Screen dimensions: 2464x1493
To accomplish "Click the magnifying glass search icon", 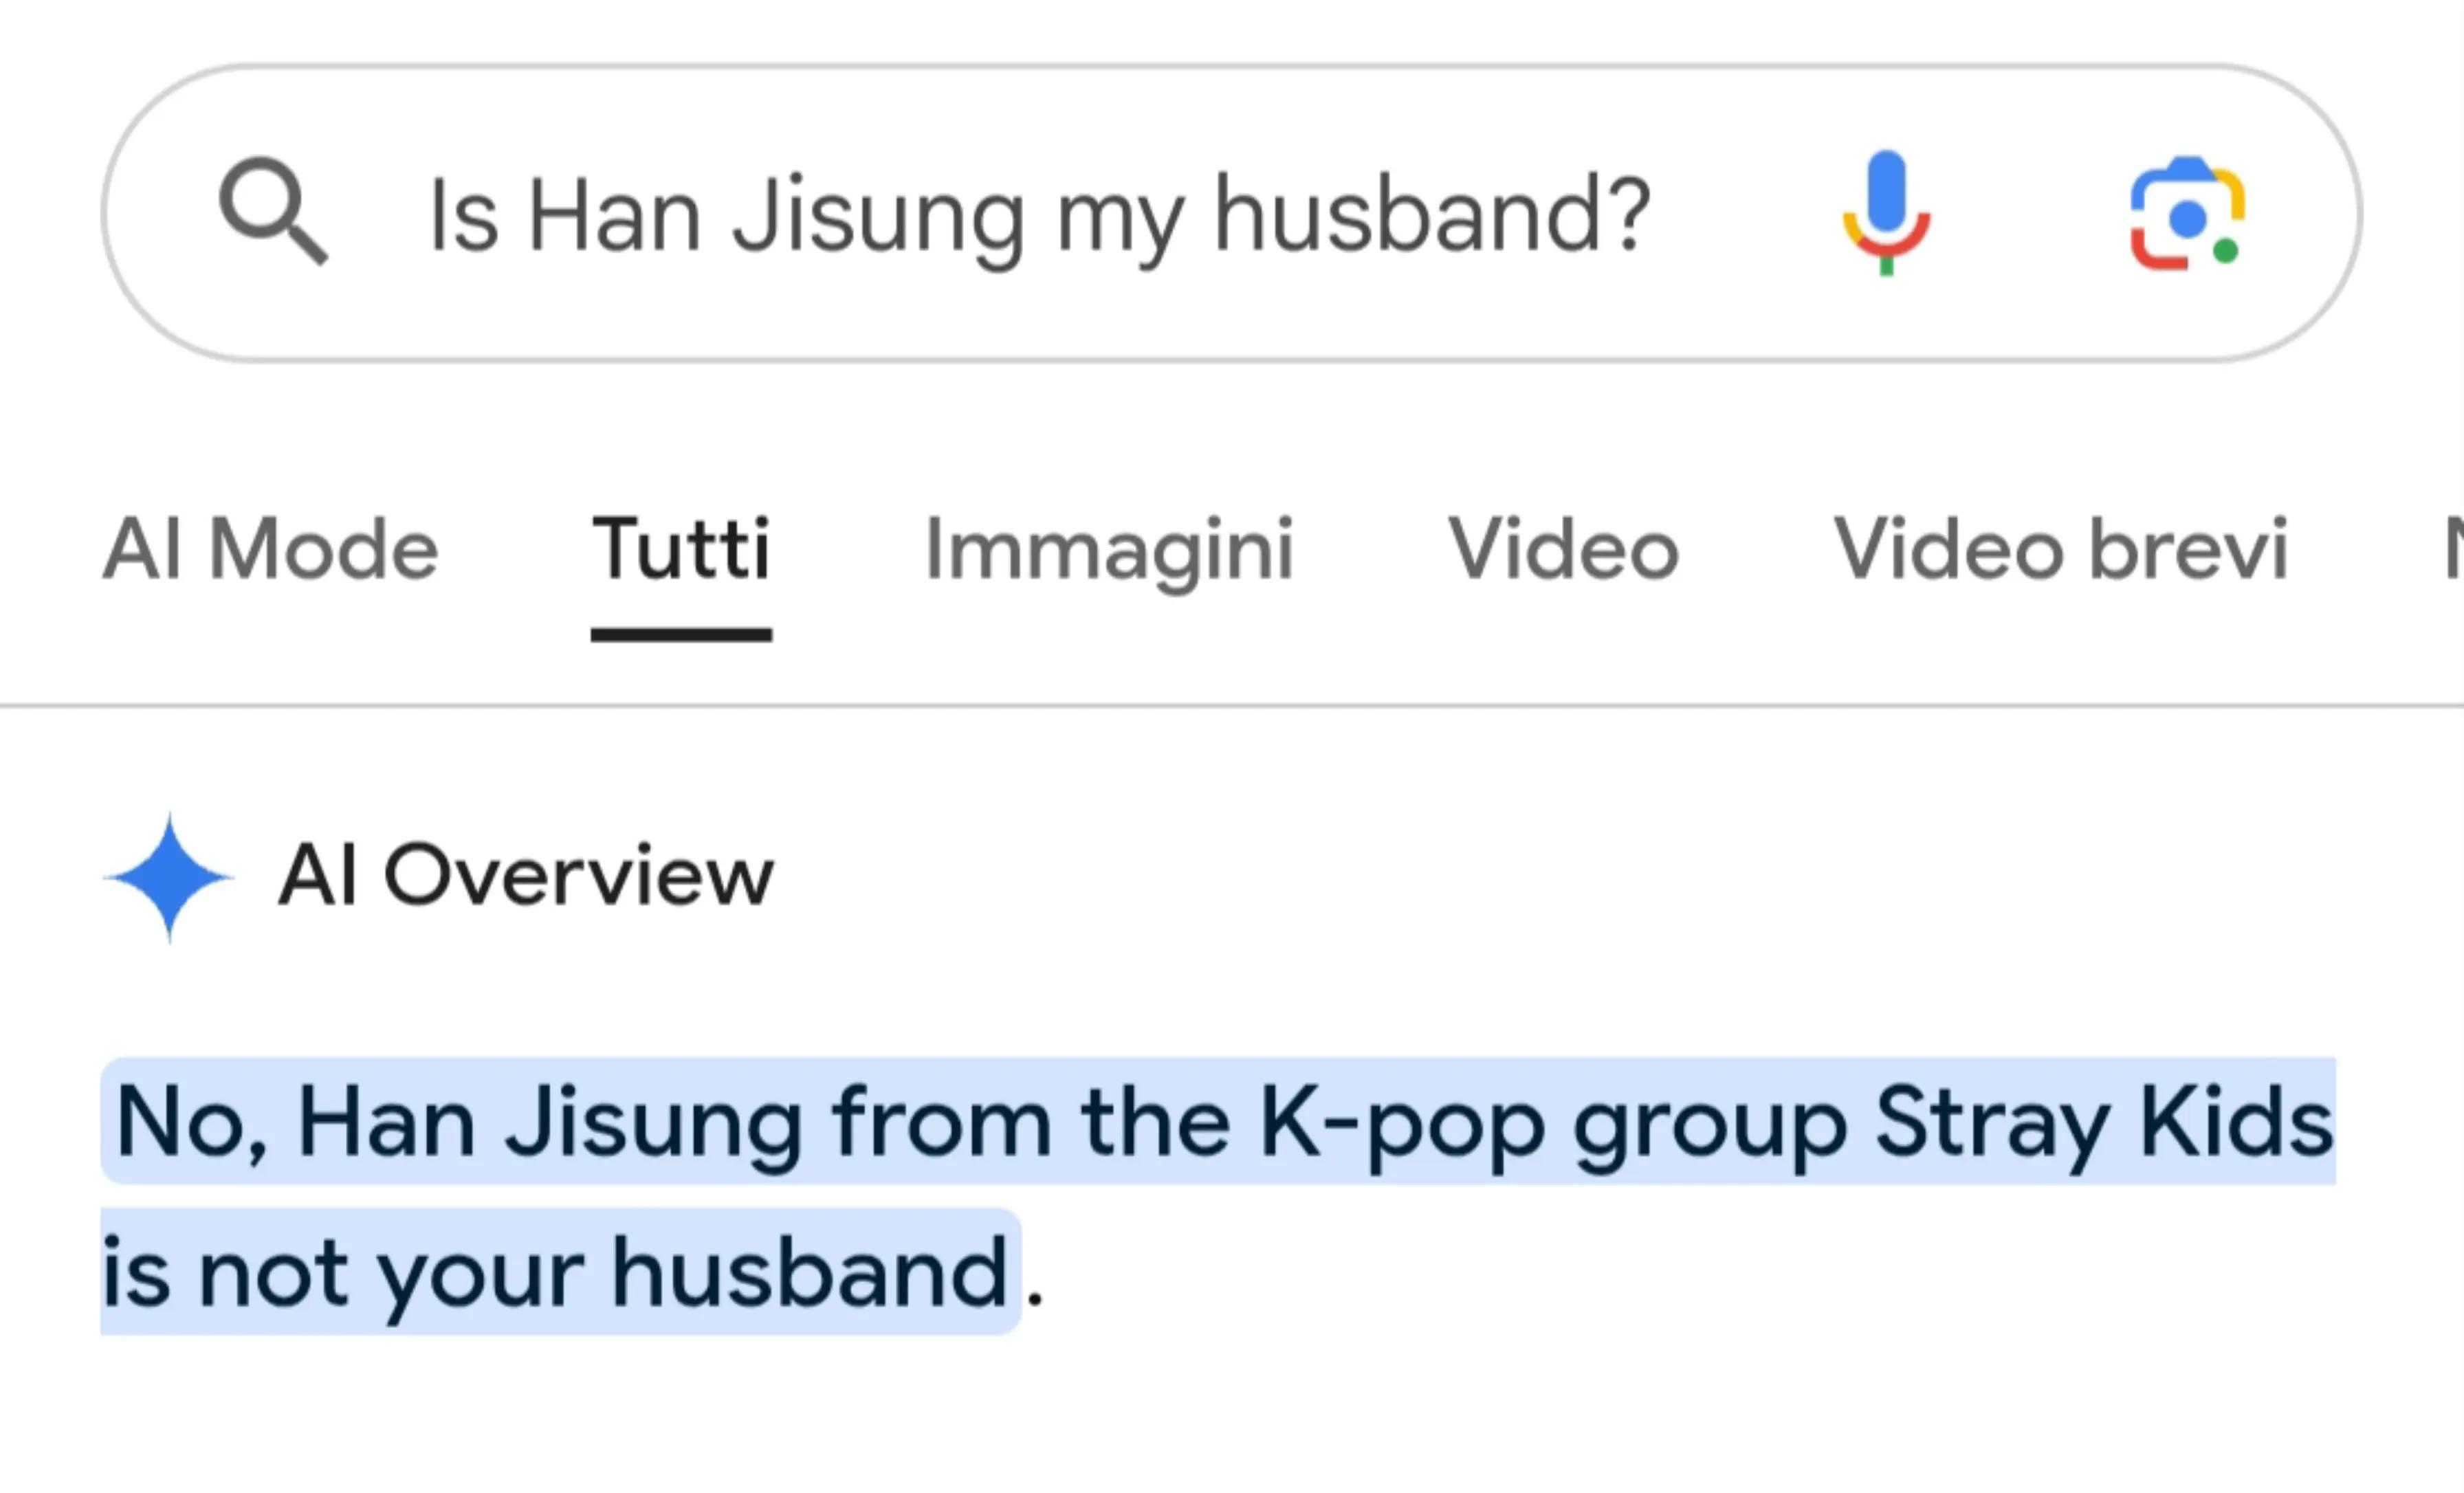I will point(273,211).
